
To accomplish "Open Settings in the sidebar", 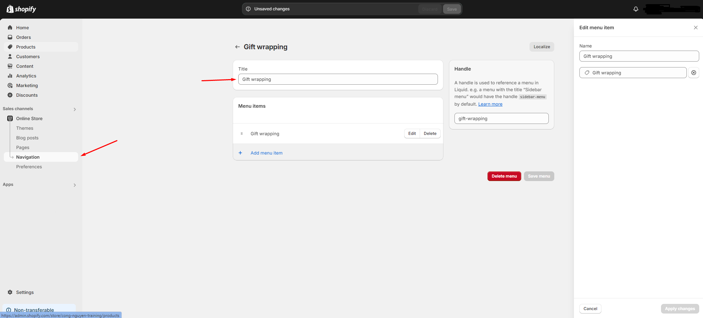I will click(41, 292).
